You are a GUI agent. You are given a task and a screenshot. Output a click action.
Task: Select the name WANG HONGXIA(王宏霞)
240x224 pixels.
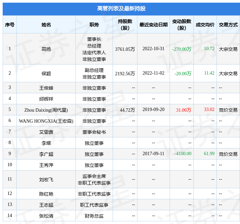(x=46, y=121)
